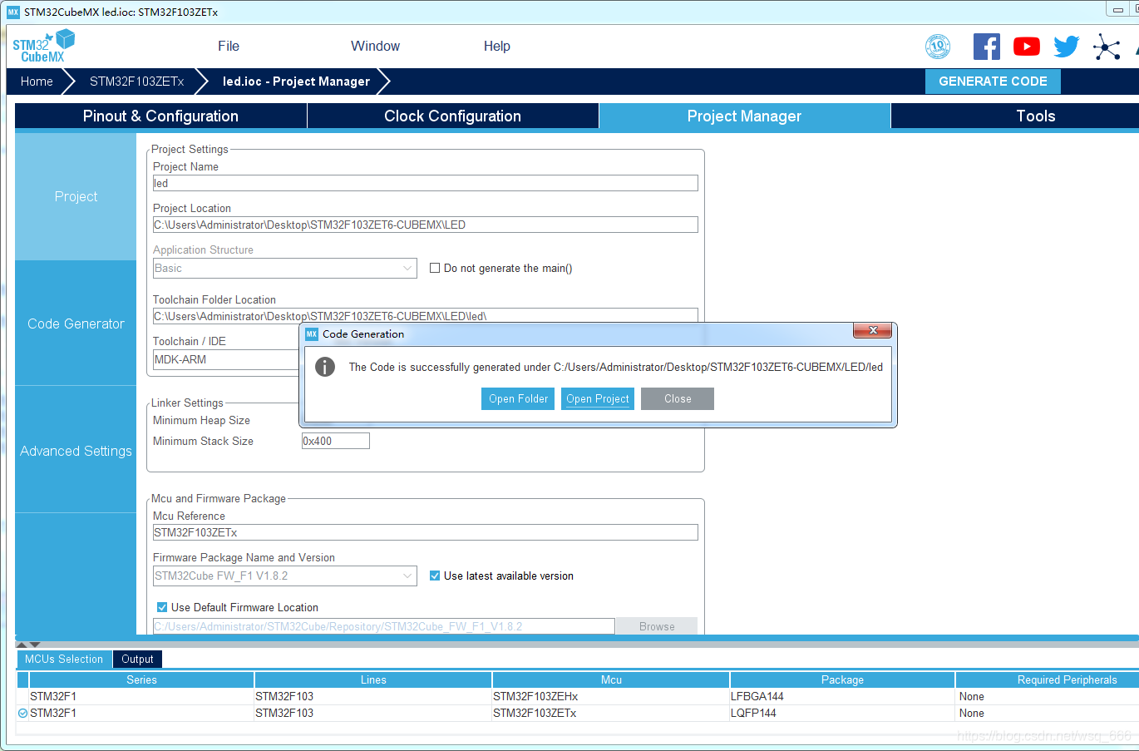Select the STM32F103ZEHx table cell
Image resolution: width=1139 pixels, height=751 pixels.
tap(611, 696)
